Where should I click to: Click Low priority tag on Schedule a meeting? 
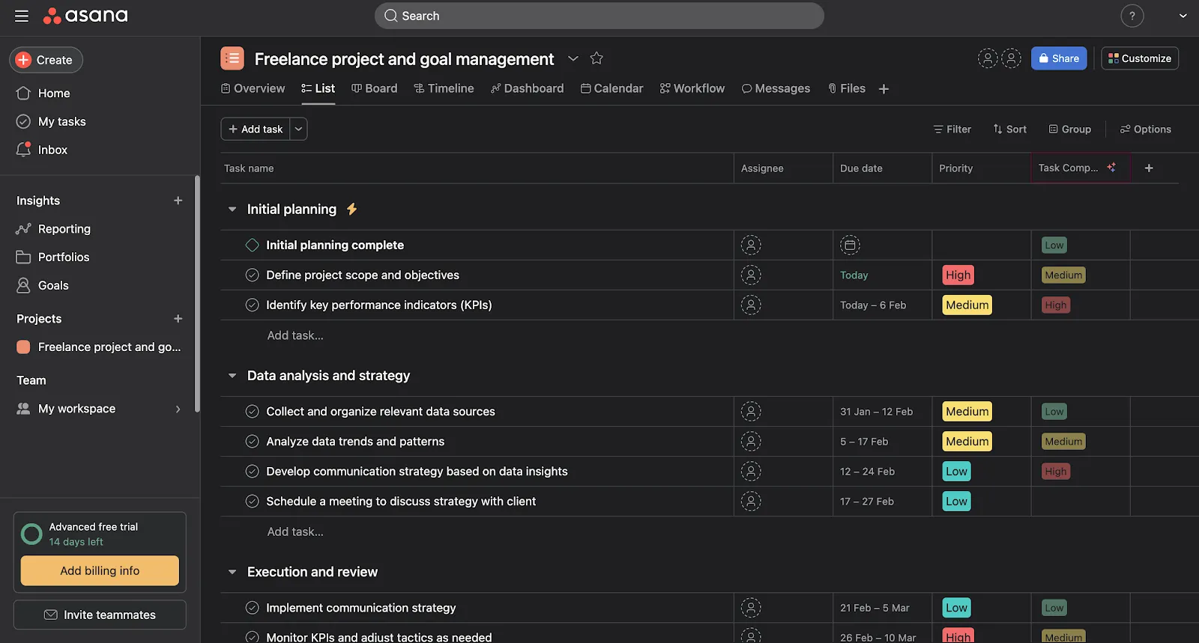[956, 501]
